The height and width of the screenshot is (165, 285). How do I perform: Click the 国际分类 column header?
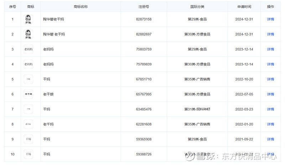[x=197, y=7]
